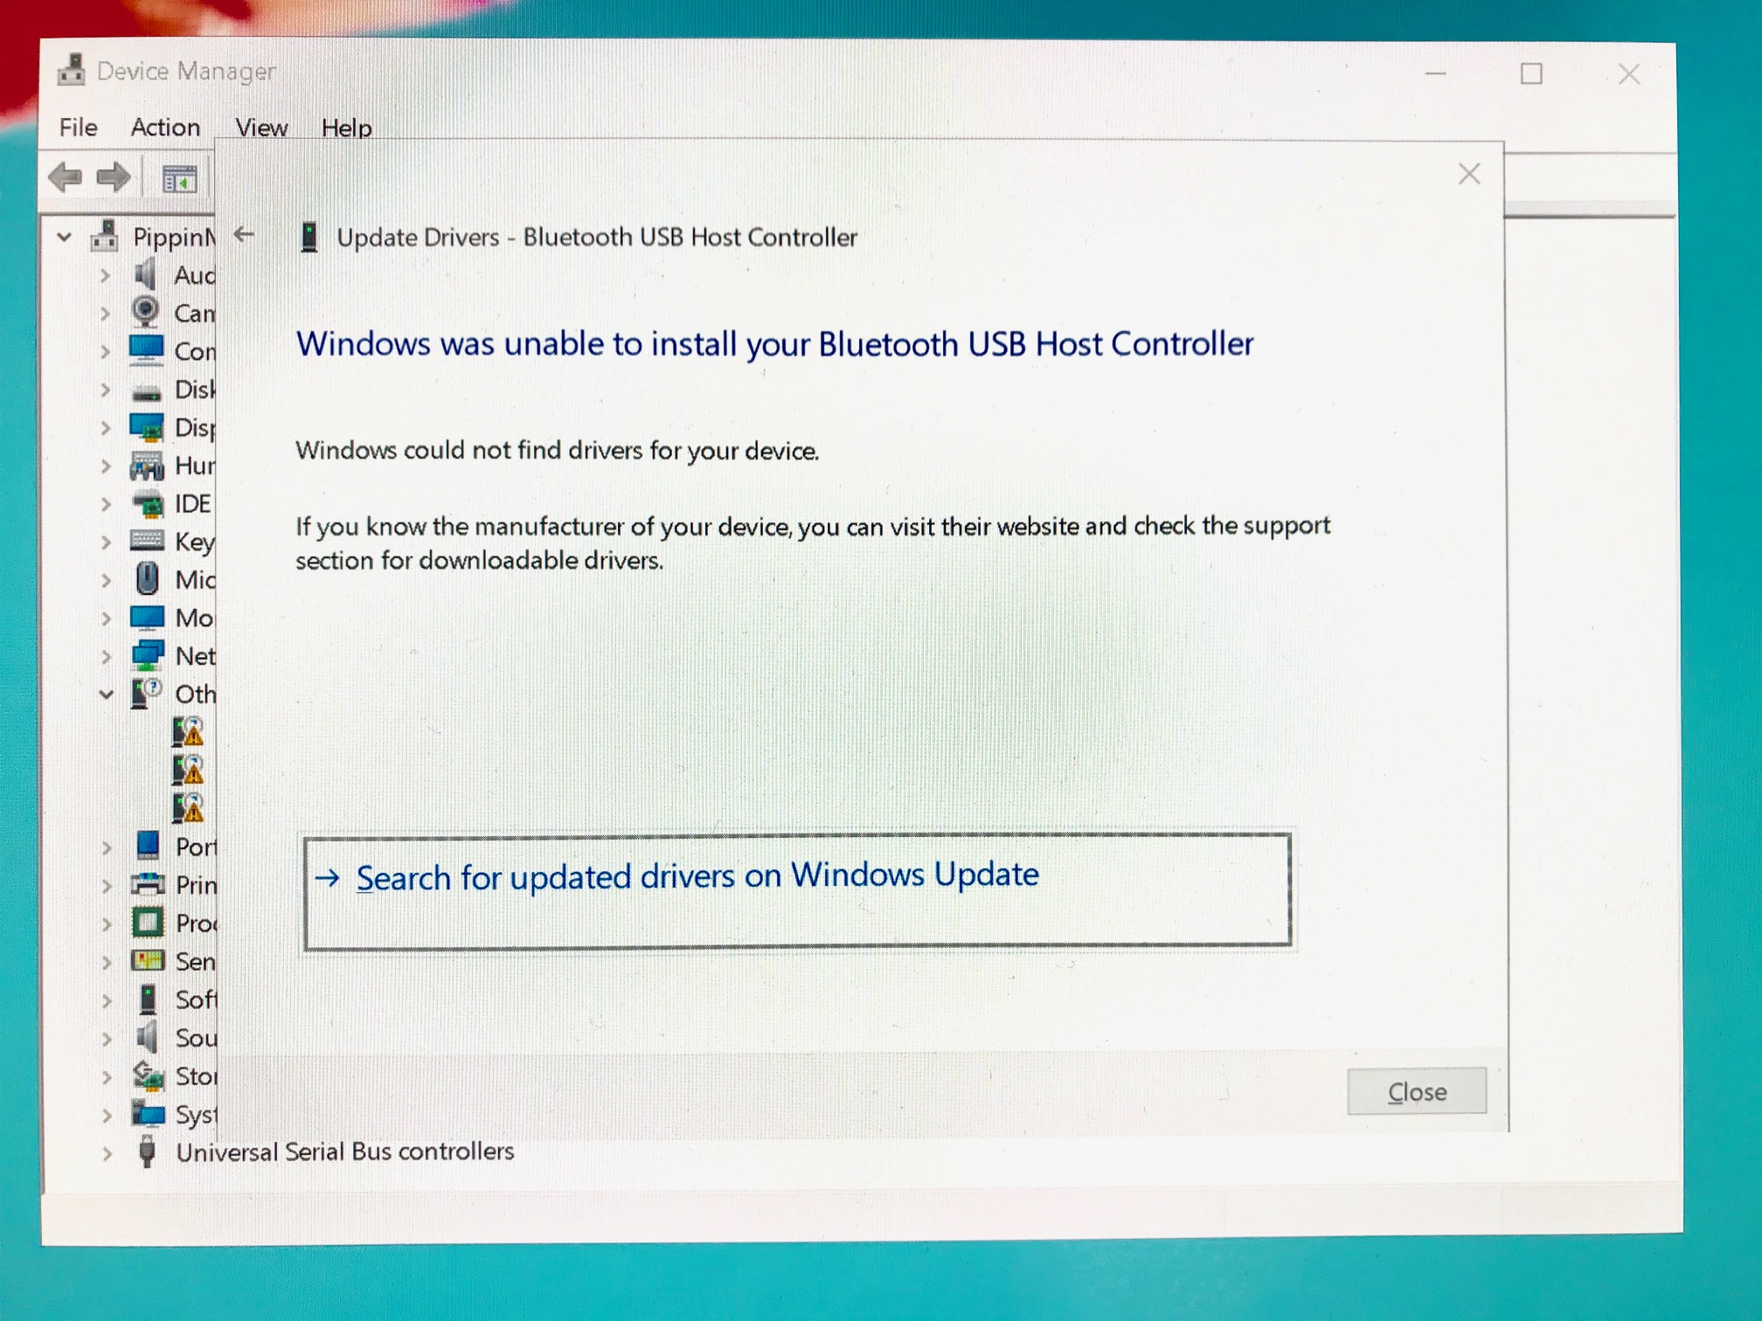1762x1321 pixels.
Task: Collapse the PippinN computer node
Action: [64, 236]
